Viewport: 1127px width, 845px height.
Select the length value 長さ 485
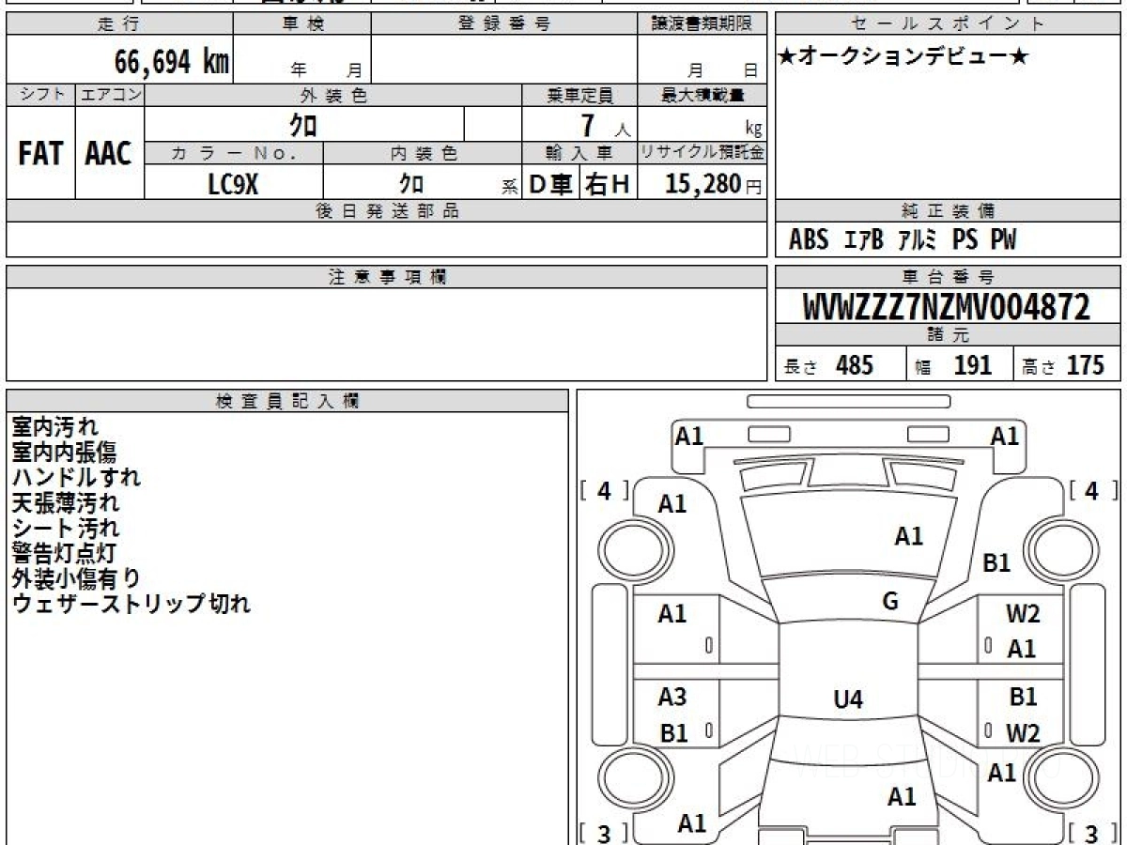(x=829, y=366)
